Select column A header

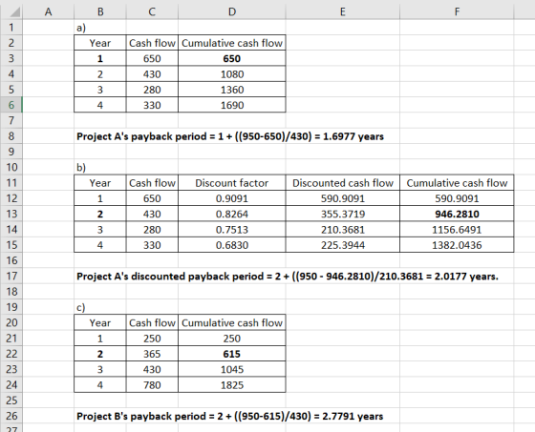48,12
